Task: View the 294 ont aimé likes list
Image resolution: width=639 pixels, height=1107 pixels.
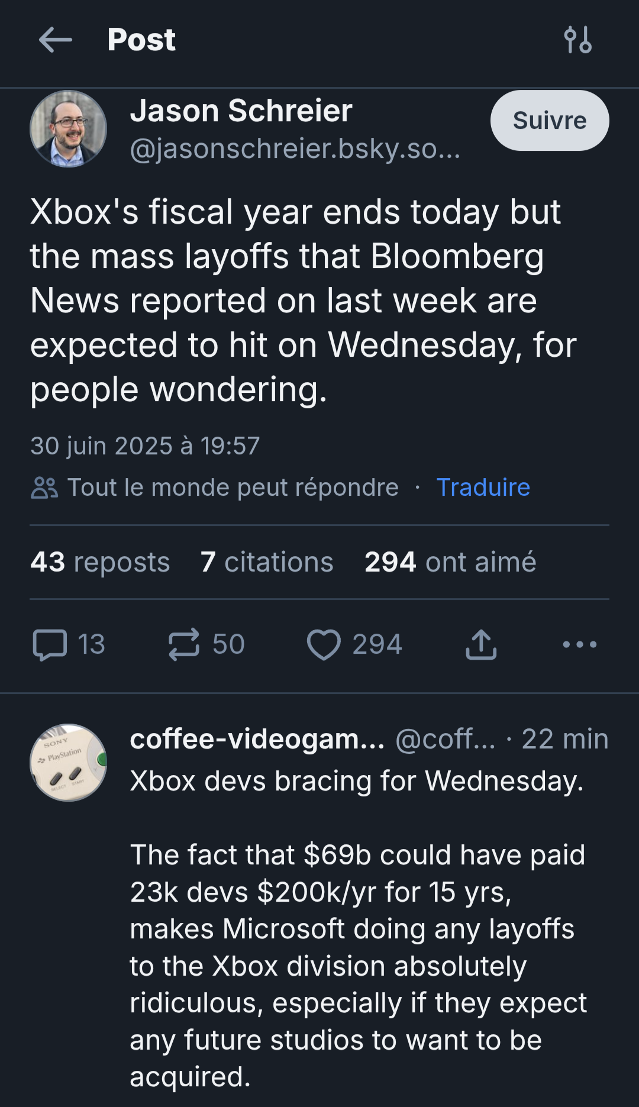Action: tap(450, 562)
